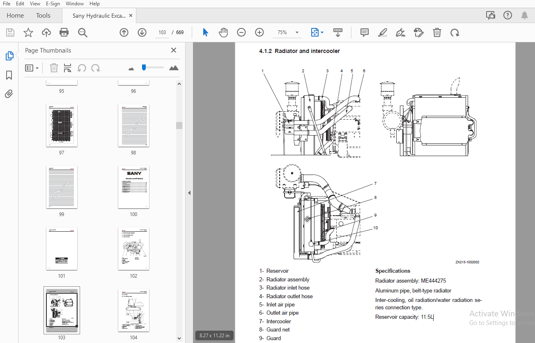Screen dimensions: 535x343
Task: Select page 97 thumbnail
Action: point(62,125)
